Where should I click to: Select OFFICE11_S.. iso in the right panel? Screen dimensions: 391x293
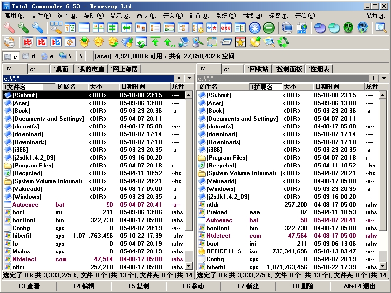coord(288,251)
